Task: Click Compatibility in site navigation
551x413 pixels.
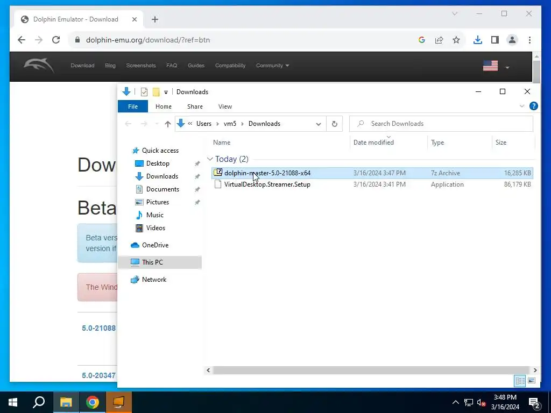Action: (230, 66)
